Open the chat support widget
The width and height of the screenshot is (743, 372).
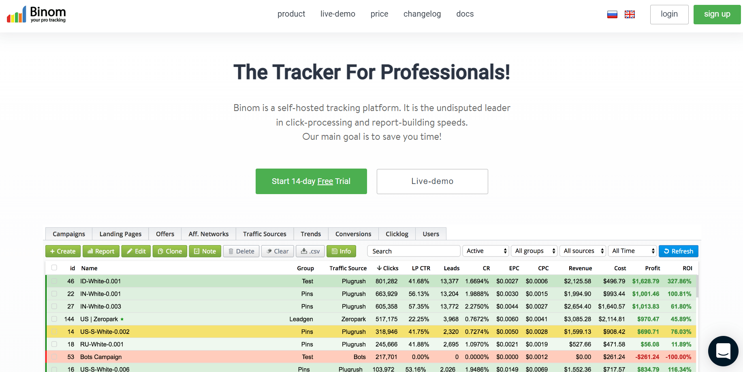tap(723, 351)
